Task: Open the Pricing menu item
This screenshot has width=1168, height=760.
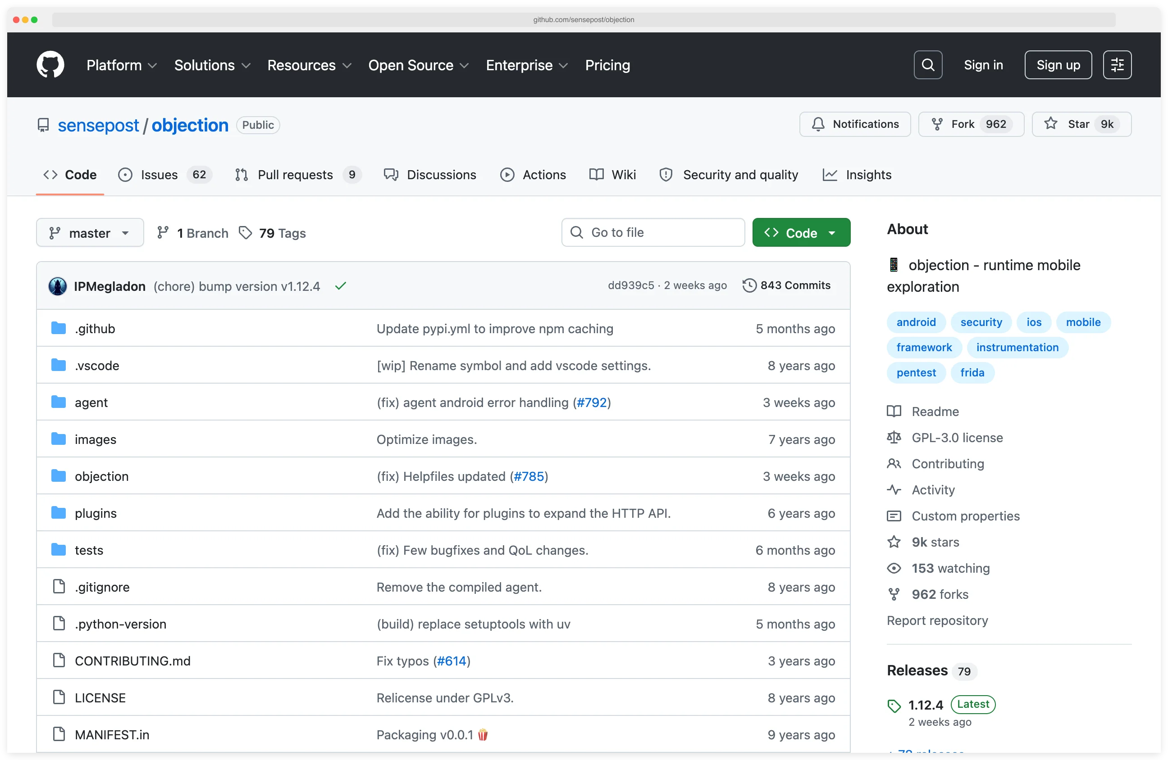Action: click(607, 65)
